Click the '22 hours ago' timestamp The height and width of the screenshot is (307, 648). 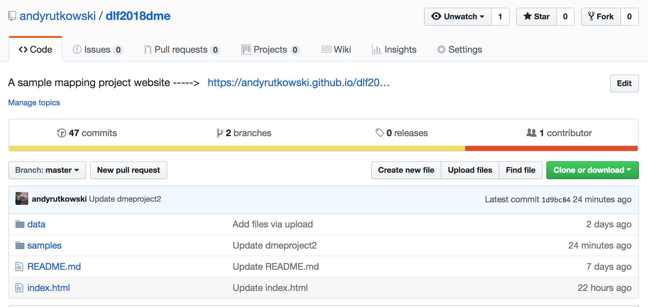(x=605, y=288)
